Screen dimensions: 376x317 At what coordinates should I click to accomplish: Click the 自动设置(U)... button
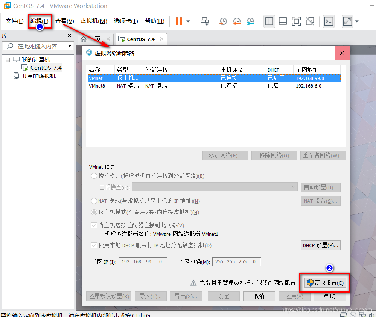(x=321, y=187)
